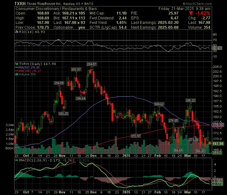The width and height of the screenshot is (227, 195).
Task: Click the RSI axis label 90
Action: coord(215,35)
